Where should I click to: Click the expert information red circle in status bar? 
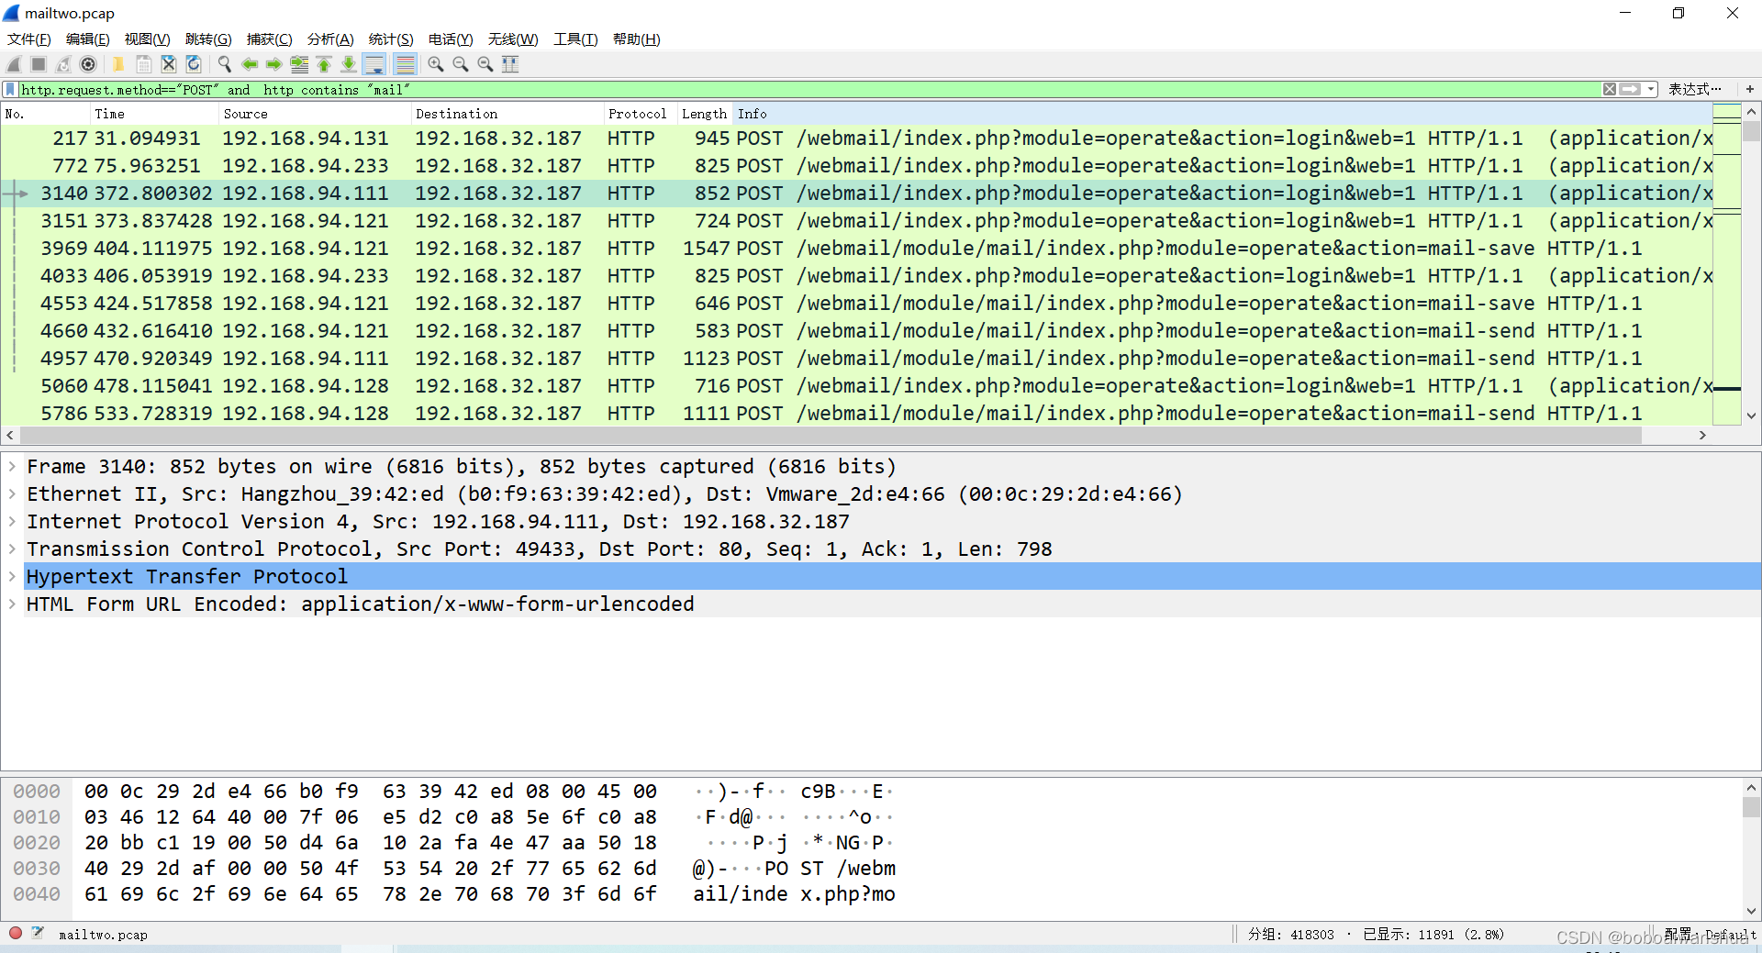click(x=15, y=934)
